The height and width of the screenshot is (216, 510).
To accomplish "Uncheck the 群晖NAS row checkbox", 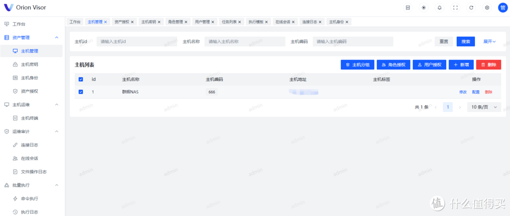I will pyautogui.click(x=81, y=92).
